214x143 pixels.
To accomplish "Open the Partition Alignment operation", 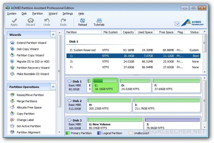I will point(28,132).
